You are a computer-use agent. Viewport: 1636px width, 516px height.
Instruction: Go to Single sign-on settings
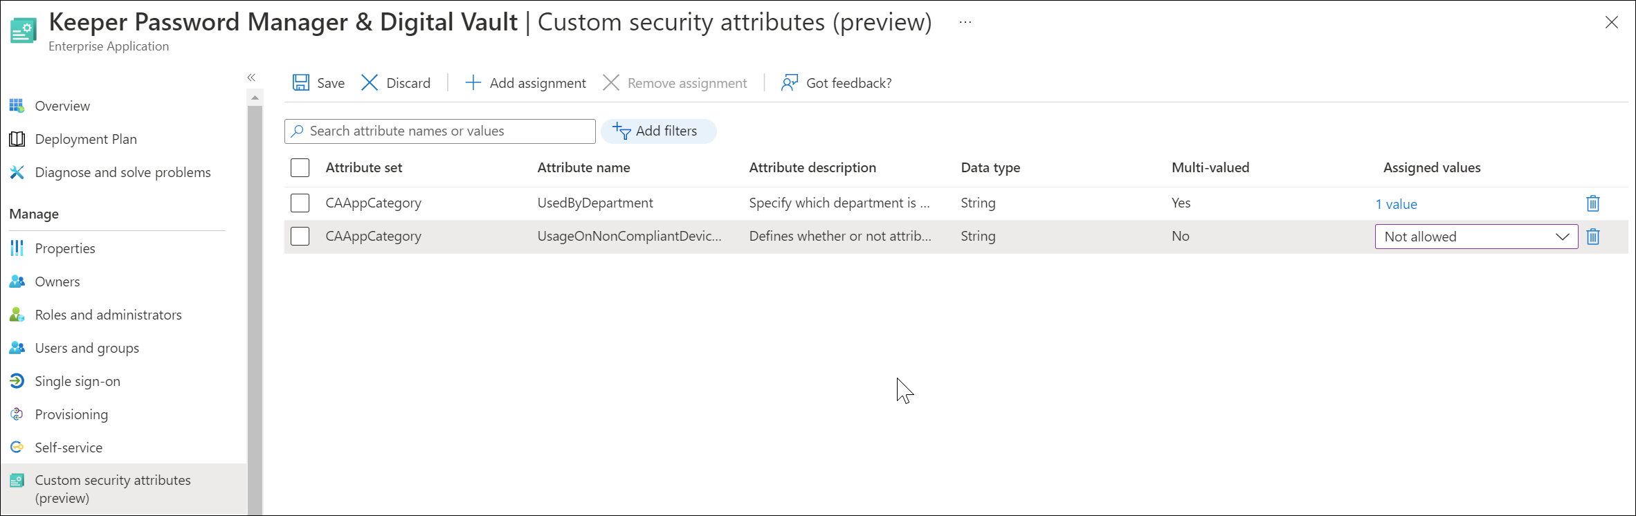click(78, 381)
